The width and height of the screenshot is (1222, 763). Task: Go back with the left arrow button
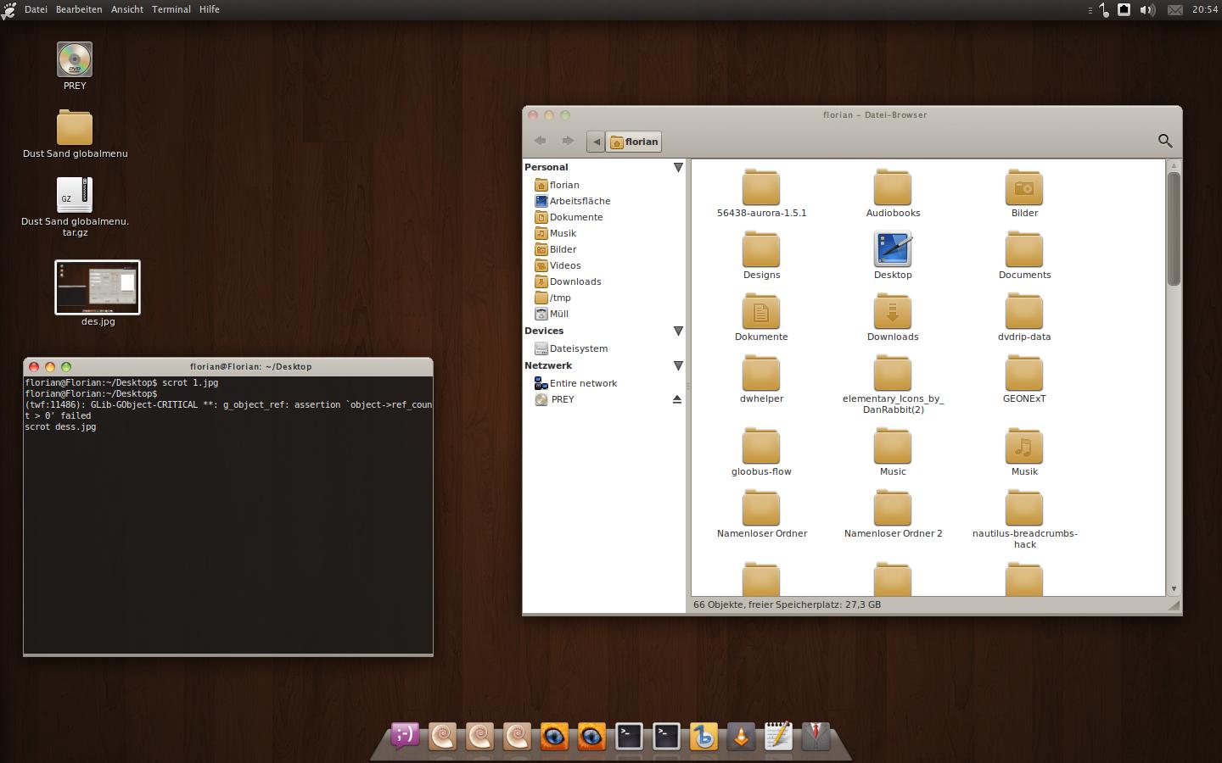tap(540, 141)
